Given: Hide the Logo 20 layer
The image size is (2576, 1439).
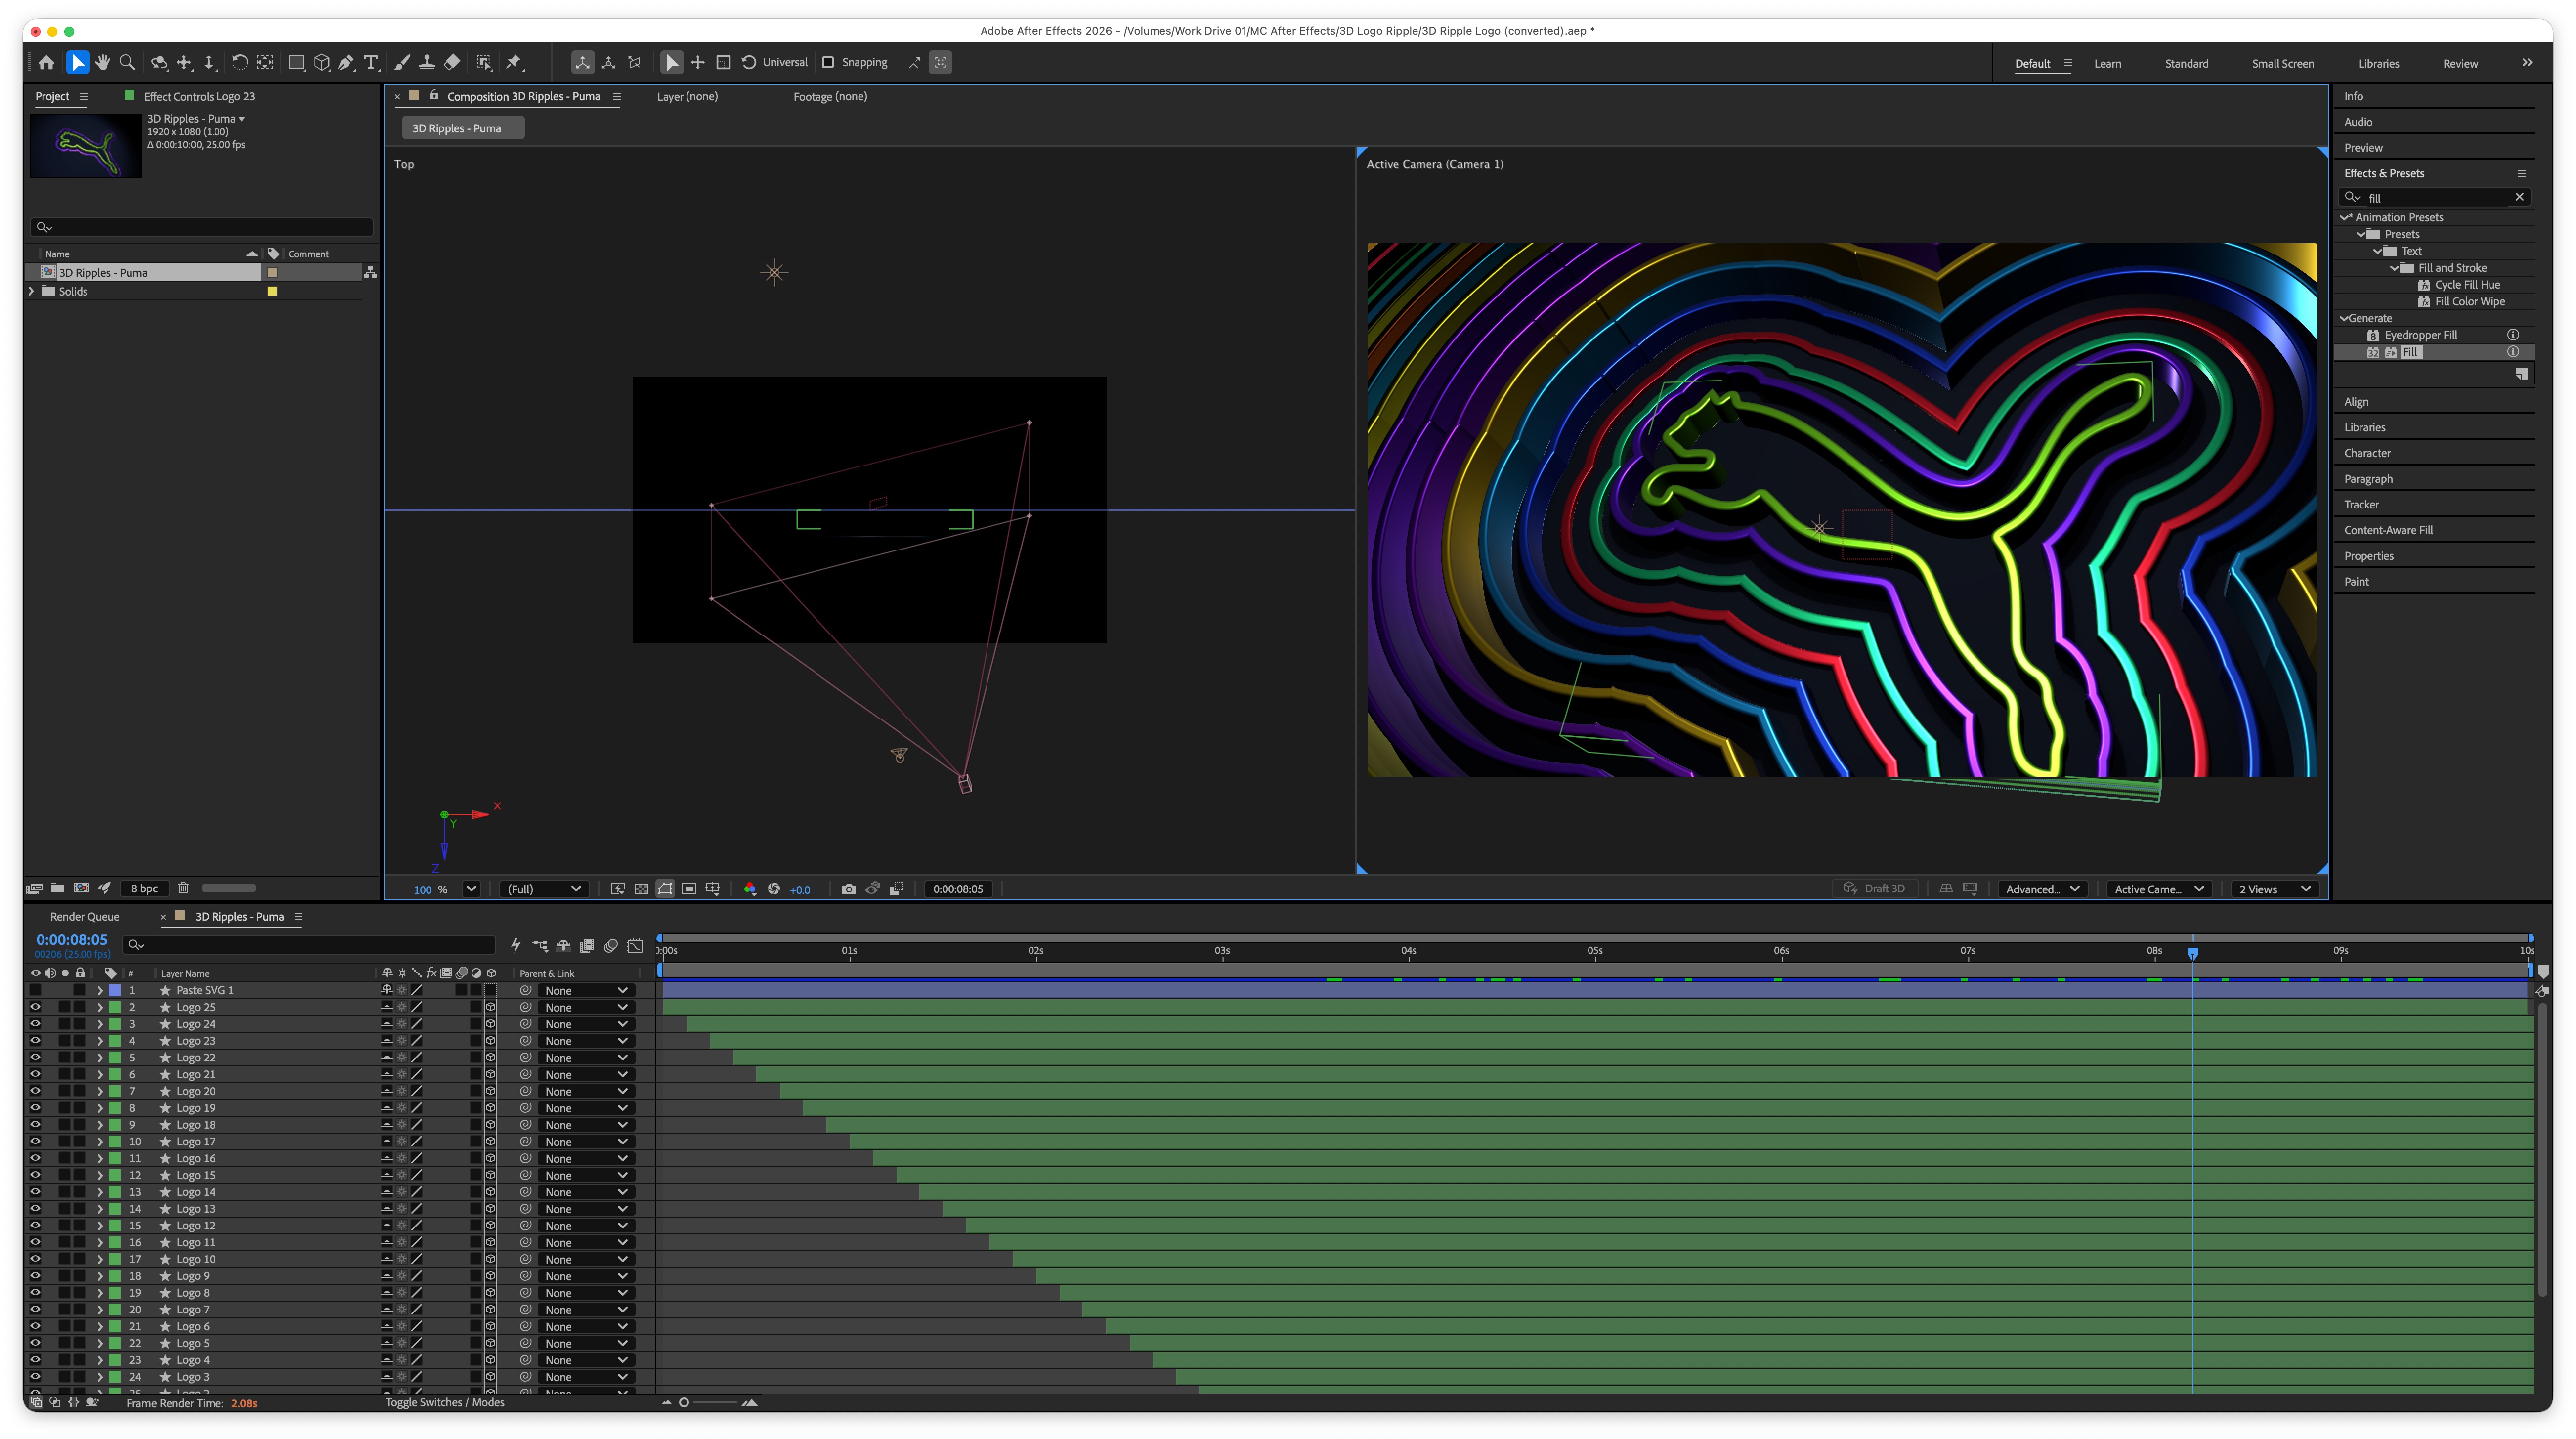Looking at the screenshot, I should coord(35,1091).
